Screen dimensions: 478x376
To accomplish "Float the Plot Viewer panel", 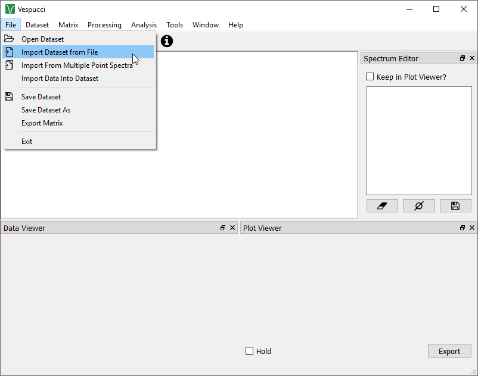I will point(463,227).
